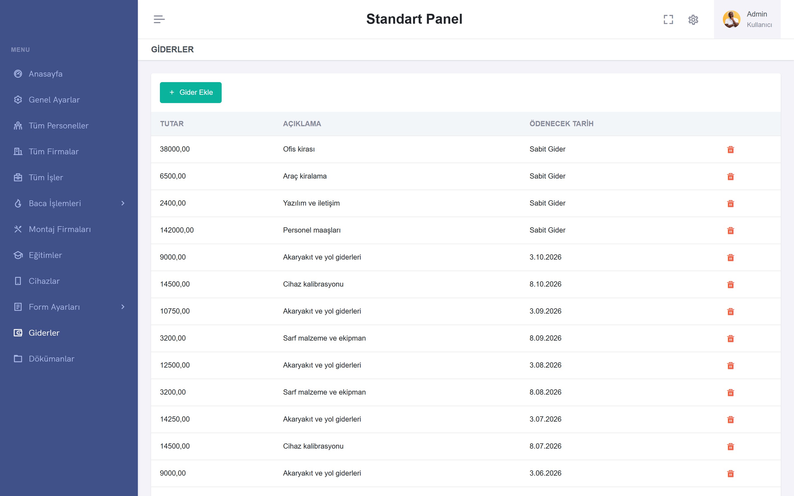Select the 142000,00 amount cell

176,230
